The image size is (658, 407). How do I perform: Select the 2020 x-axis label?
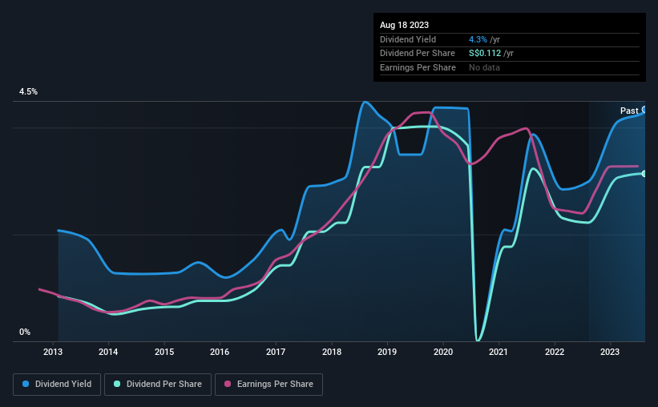click(442, 351)
